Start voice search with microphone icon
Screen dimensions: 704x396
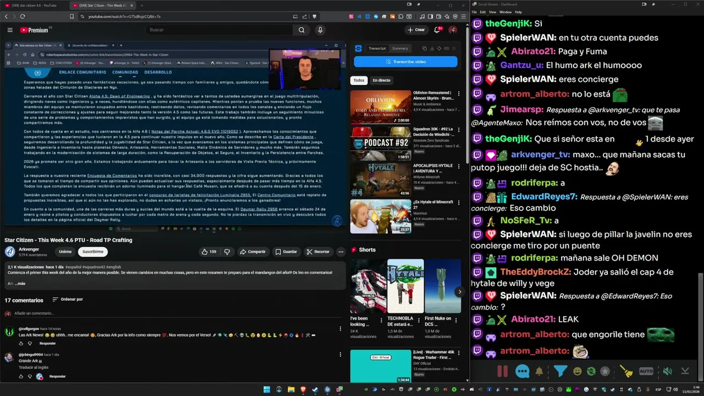(320, 30)
